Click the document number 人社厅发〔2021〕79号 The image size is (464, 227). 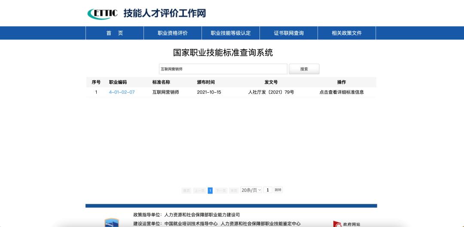click(x=271, y=92)
